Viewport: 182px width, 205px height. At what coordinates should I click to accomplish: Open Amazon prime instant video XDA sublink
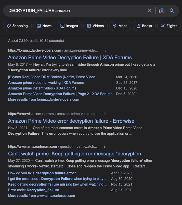coord(42,88)
